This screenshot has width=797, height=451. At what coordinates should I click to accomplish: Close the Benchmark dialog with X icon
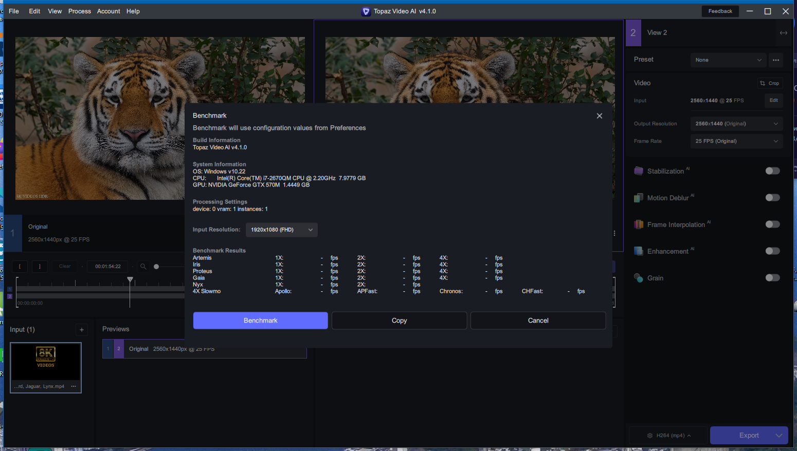coord(599,116)
